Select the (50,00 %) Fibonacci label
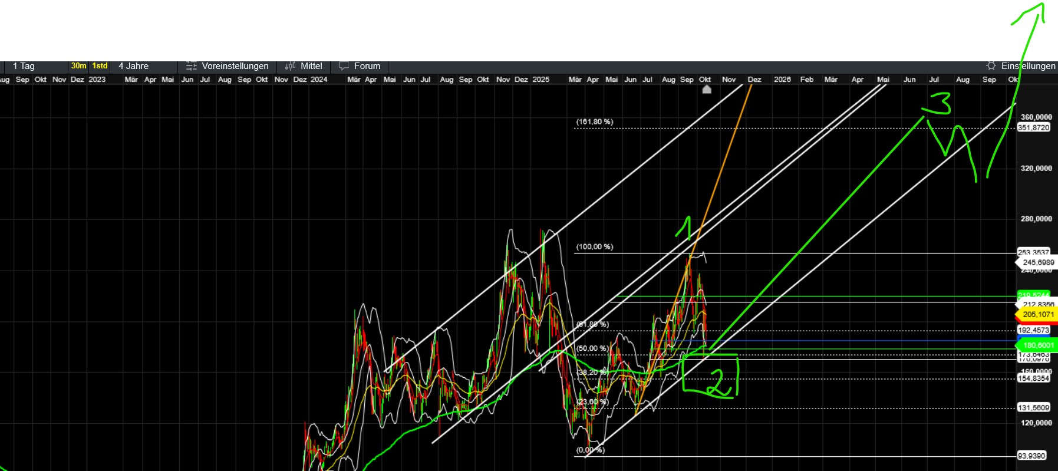Viewport: 1058px width, 471px height. 592,349
